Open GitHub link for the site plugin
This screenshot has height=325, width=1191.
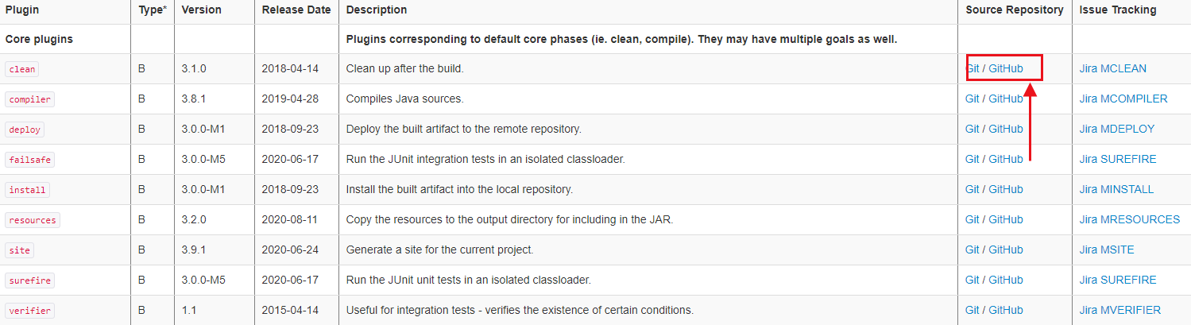pyautogui.click(x=1006, y=250)
